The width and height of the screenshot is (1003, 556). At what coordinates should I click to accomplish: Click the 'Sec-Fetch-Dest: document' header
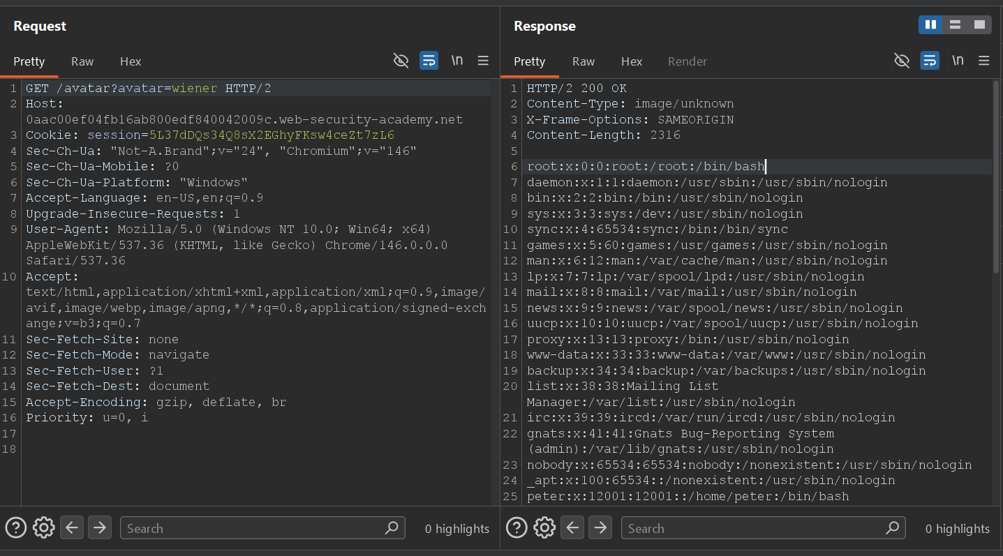(117, 386)
